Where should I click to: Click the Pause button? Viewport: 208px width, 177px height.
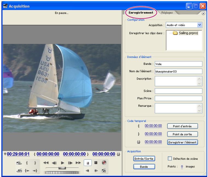point(88,163)
